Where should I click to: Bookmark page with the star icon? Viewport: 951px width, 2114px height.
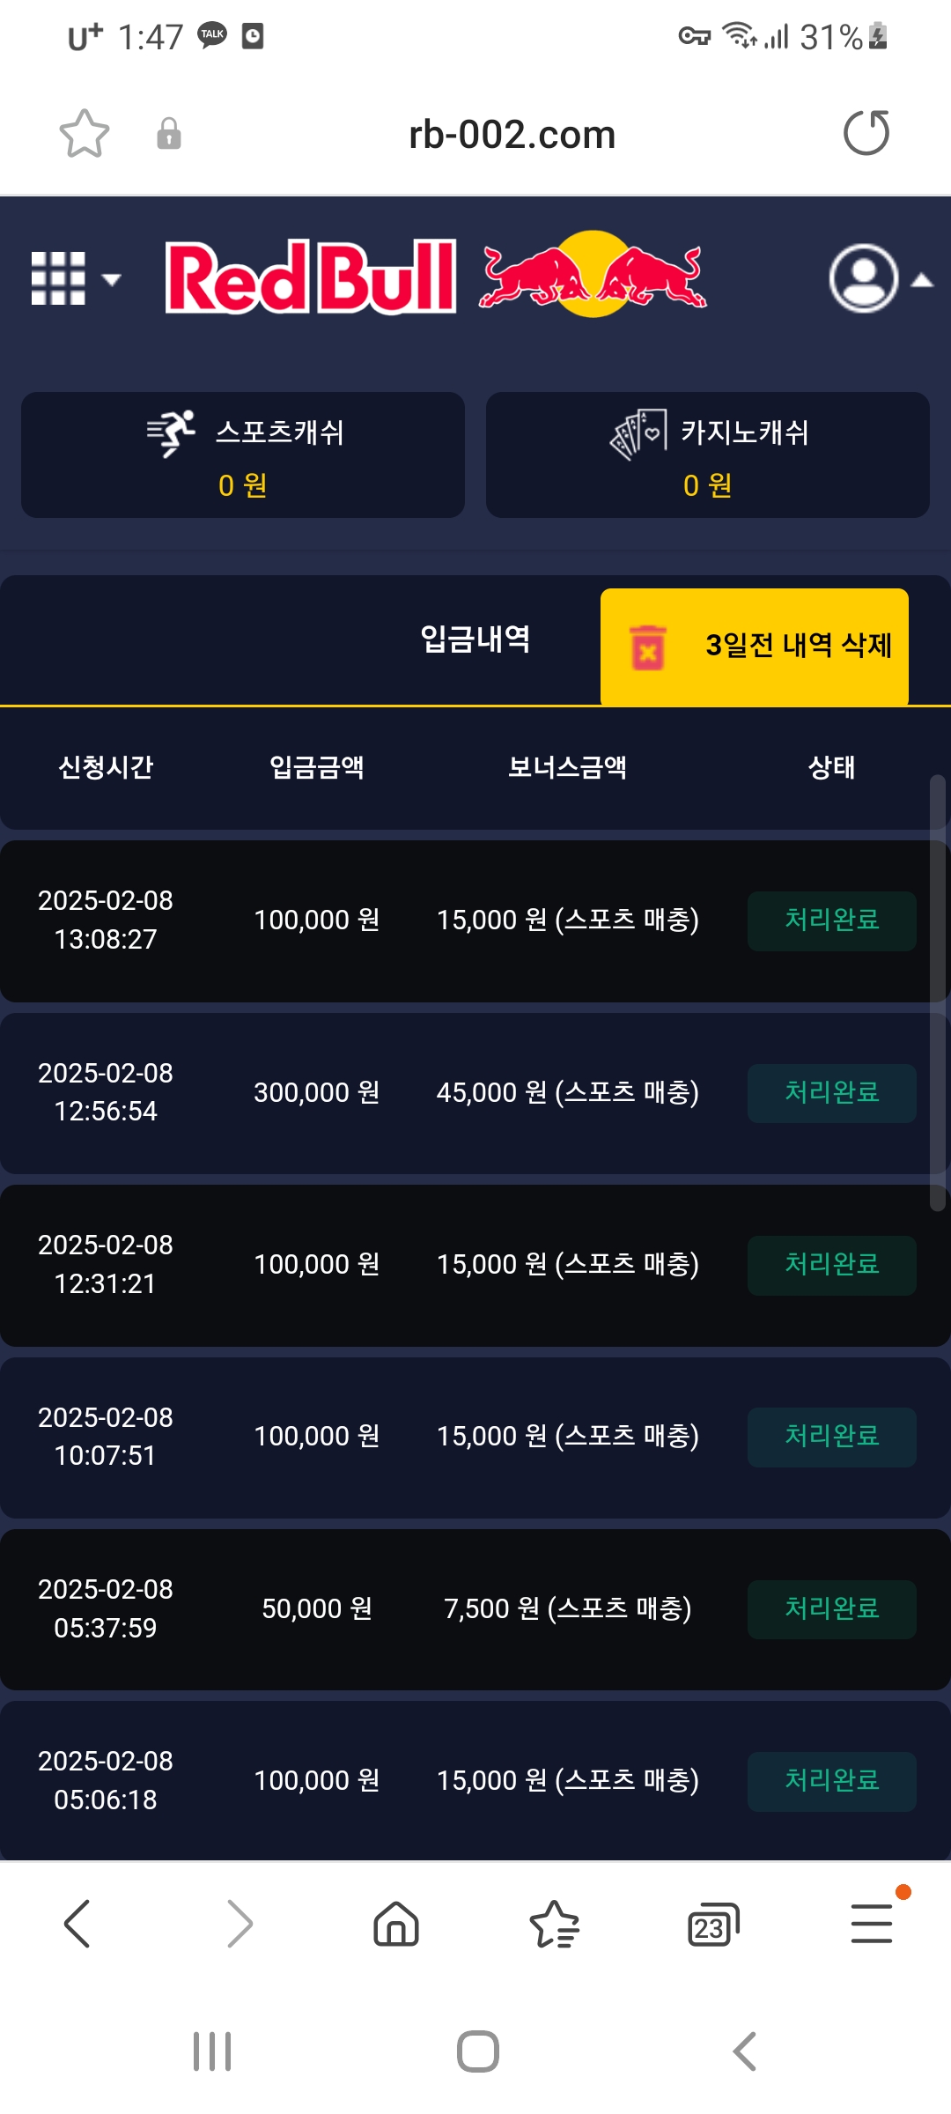[x=85, y=134]
